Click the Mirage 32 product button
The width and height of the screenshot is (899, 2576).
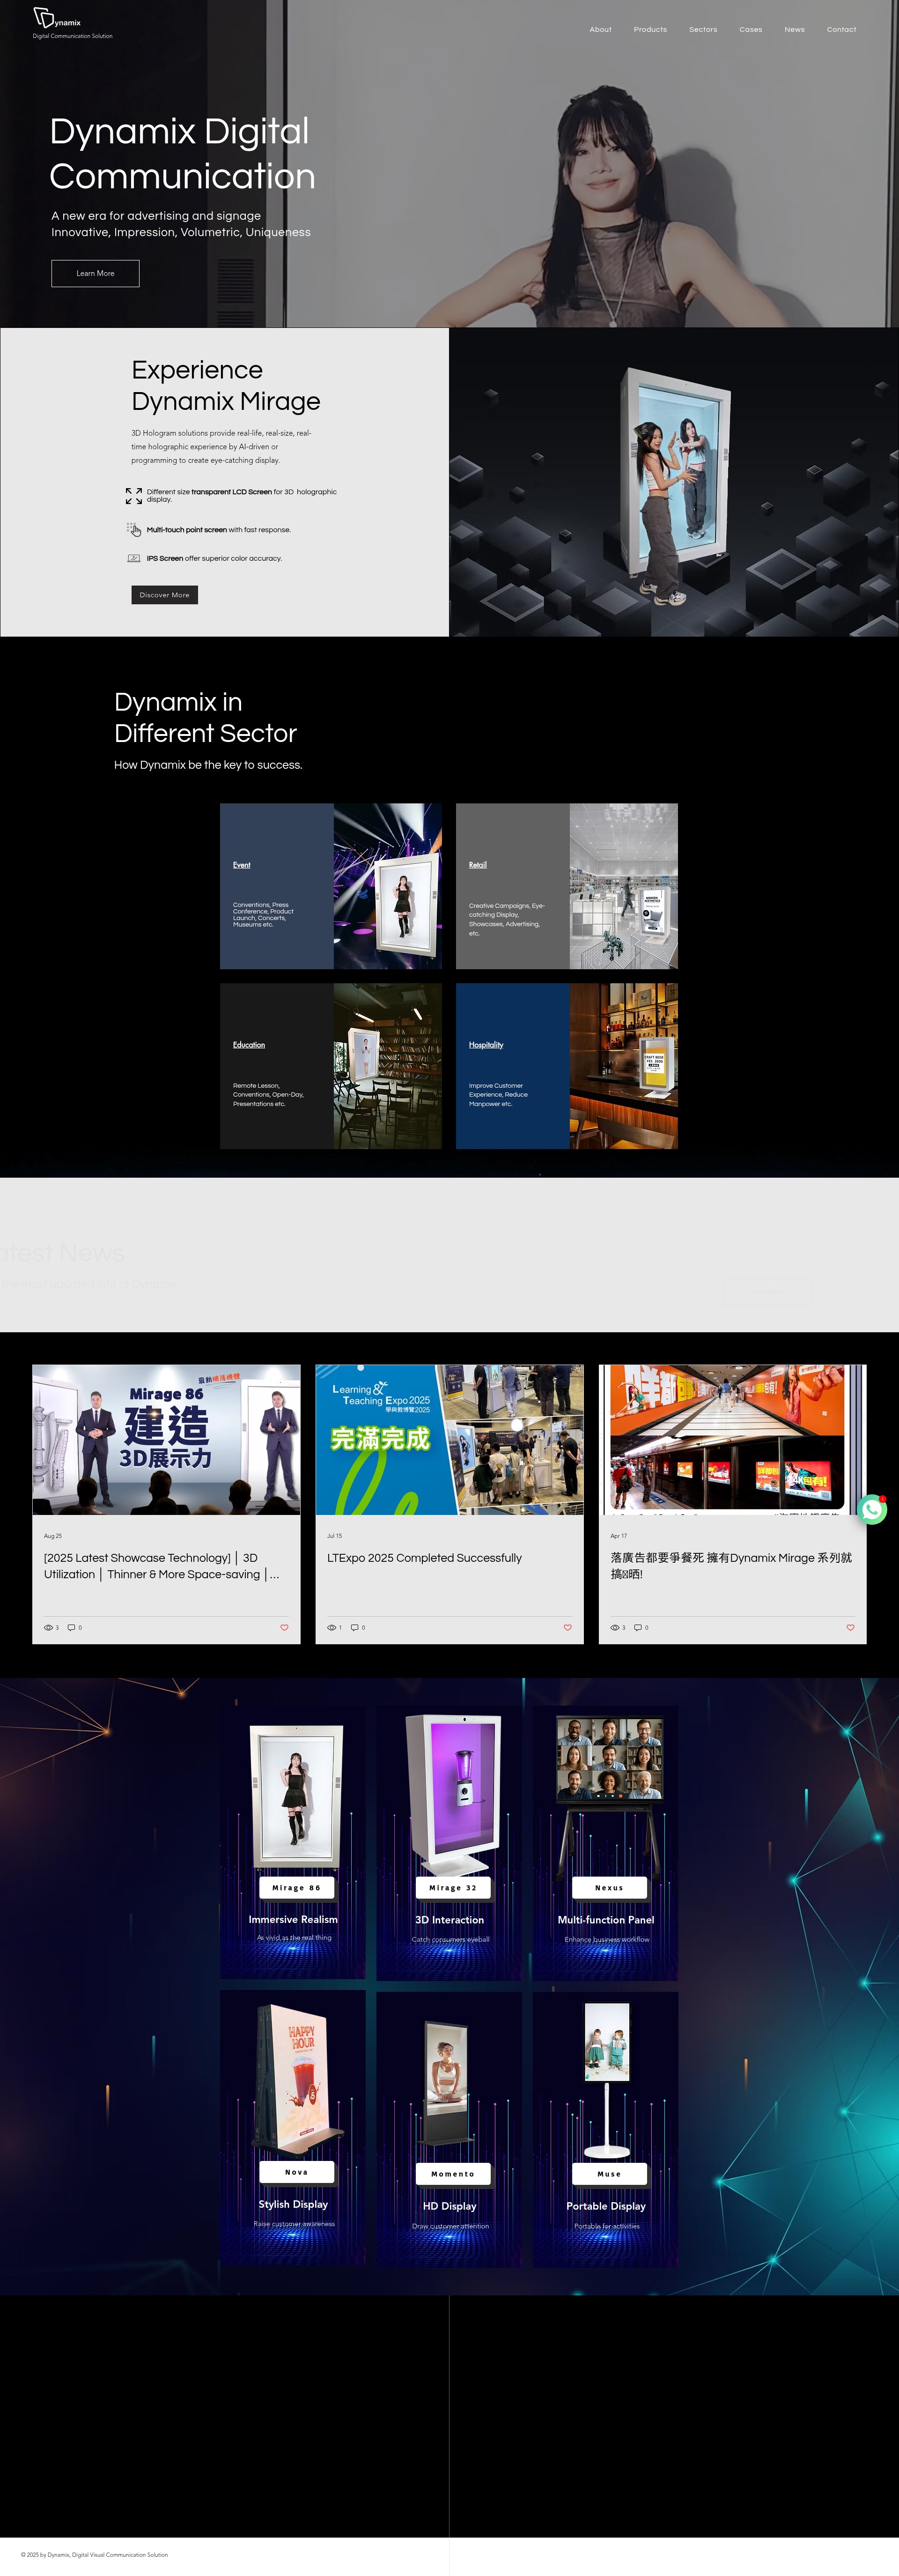click(452, 1887)
